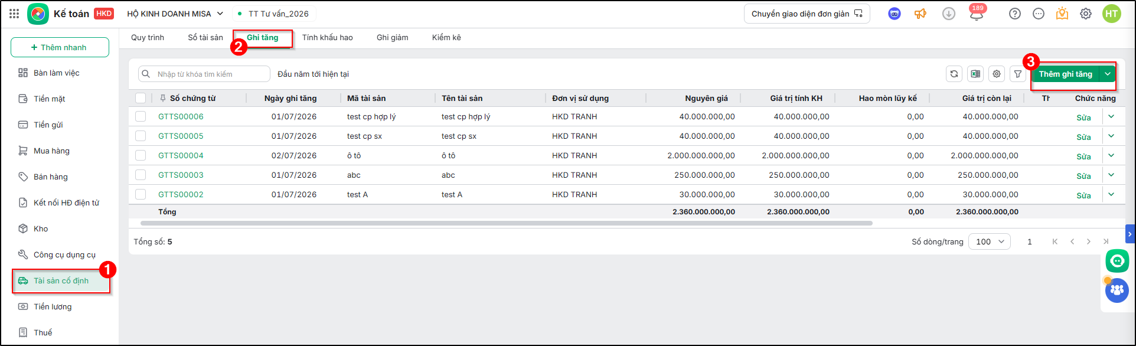Screen dimensions: 1136x346
Task: Open the apps grid launcher
Action: [x=14, y=14]
